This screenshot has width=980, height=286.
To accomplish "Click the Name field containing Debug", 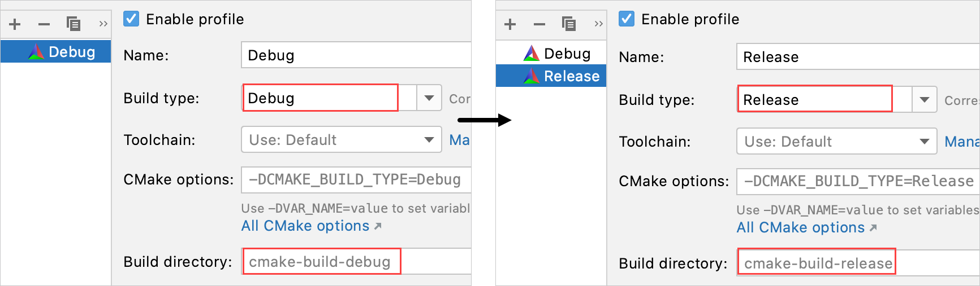I will 356,55.
